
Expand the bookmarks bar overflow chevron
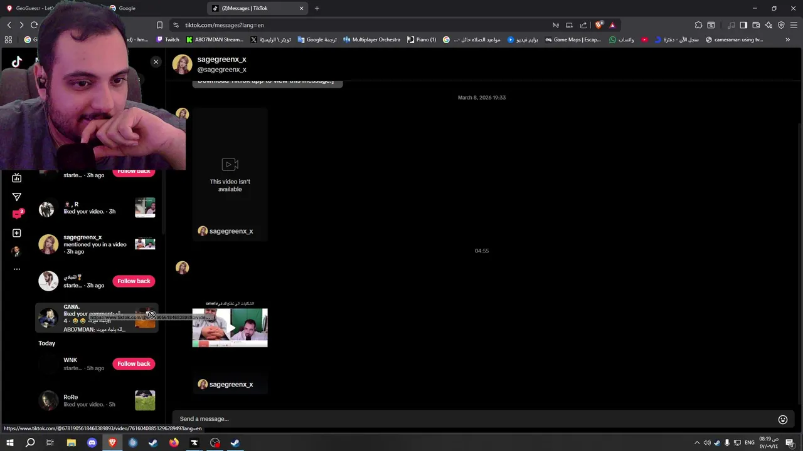point(788,39)
